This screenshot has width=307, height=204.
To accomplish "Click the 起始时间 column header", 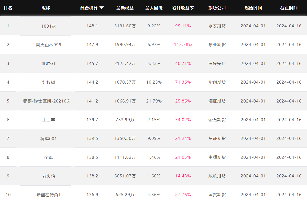I will [253, 8].
